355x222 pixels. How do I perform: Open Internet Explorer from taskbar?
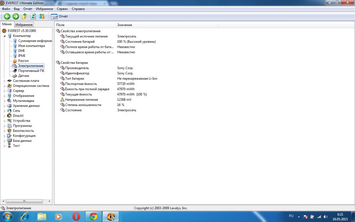click(x=25, y=217)
